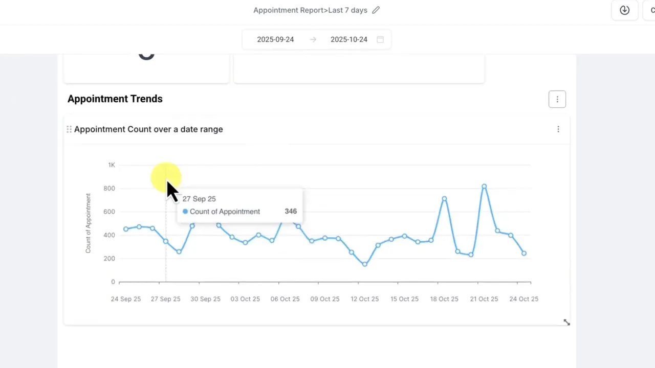Click the '06 Oct 25' axis label
Image resolution: width=655 pixels, height=368 pixels.
[285, 299]
